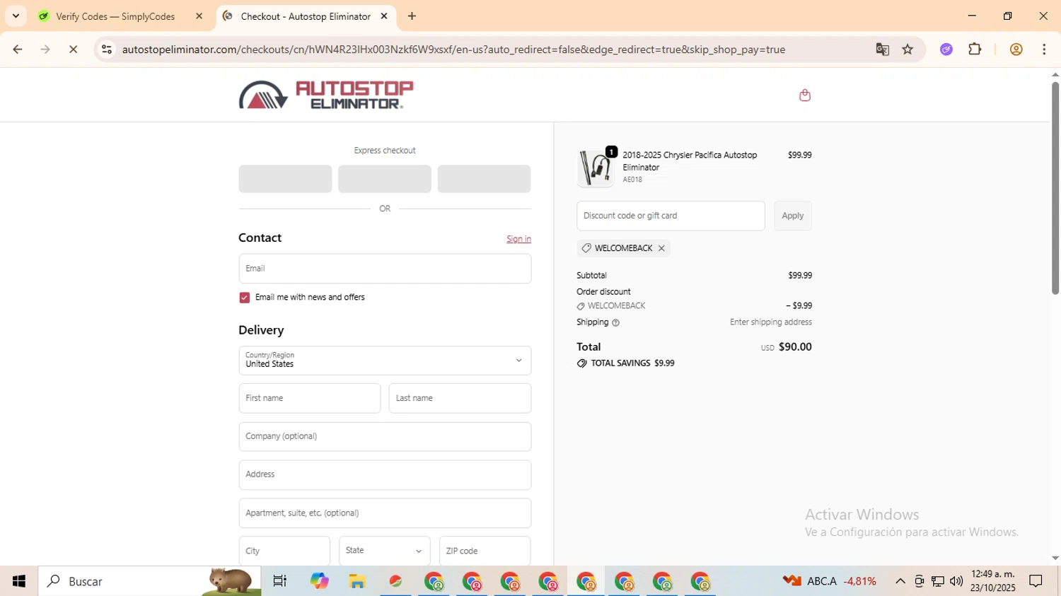The width and height of the screenshot is (1061, 596).
Task: Click the City input field
Action: point(284,551)
